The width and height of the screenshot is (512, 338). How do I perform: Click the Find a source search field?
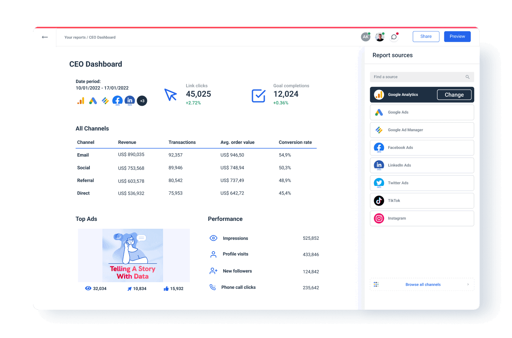[x=417, y=77]
